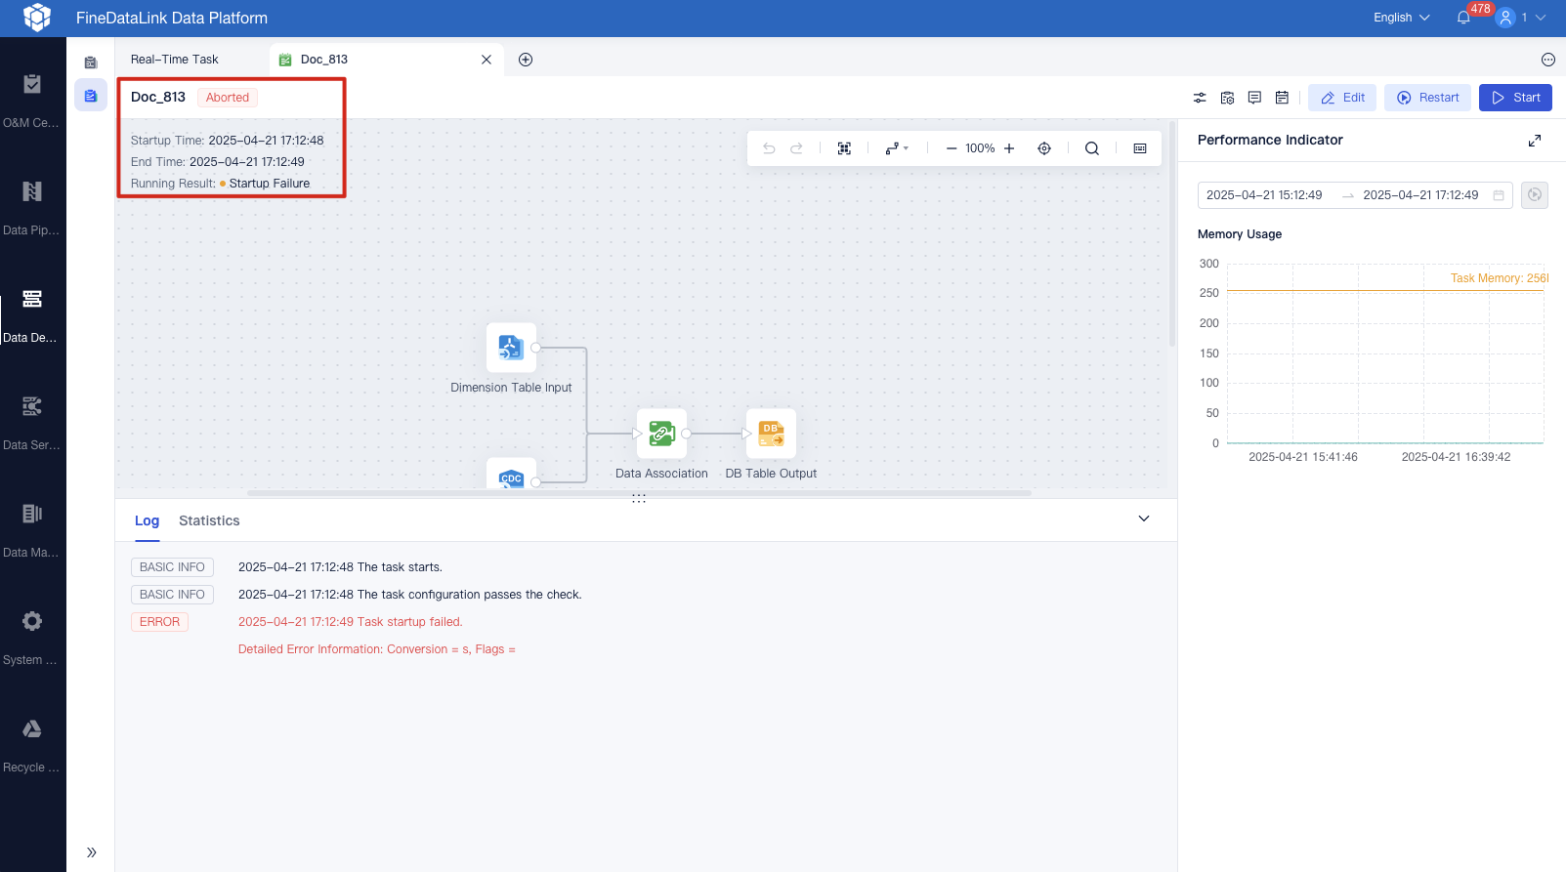Open the user account dropdown

[x=1521, y=18]
